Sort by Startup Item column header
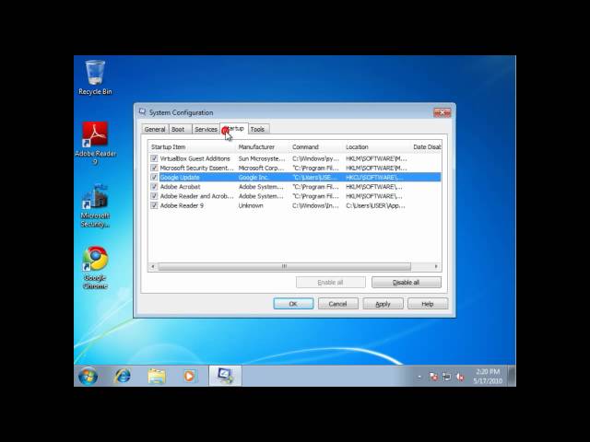Screen dimensions: 590x442 192,147
